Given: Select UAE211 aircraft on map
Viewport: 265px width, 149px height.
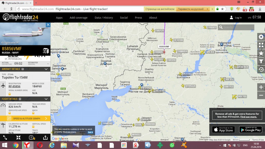Looking at the screenshot, I should coord(234,97).
